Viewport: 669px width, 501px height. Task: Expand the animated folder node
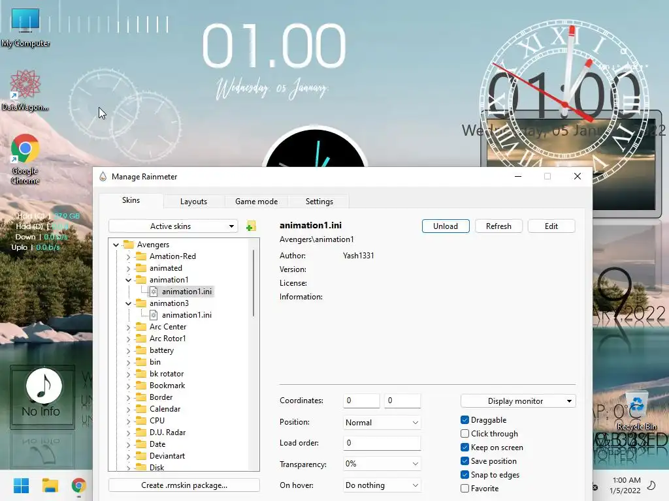click(x=129, y=268)
